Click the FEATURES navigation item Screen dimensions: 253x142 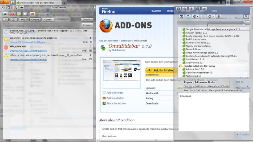pos(156,11)
